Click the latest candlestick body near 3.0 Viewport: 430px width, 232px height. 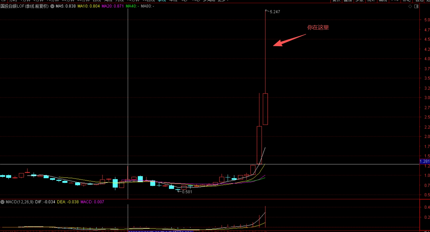(x=265, y=109)
